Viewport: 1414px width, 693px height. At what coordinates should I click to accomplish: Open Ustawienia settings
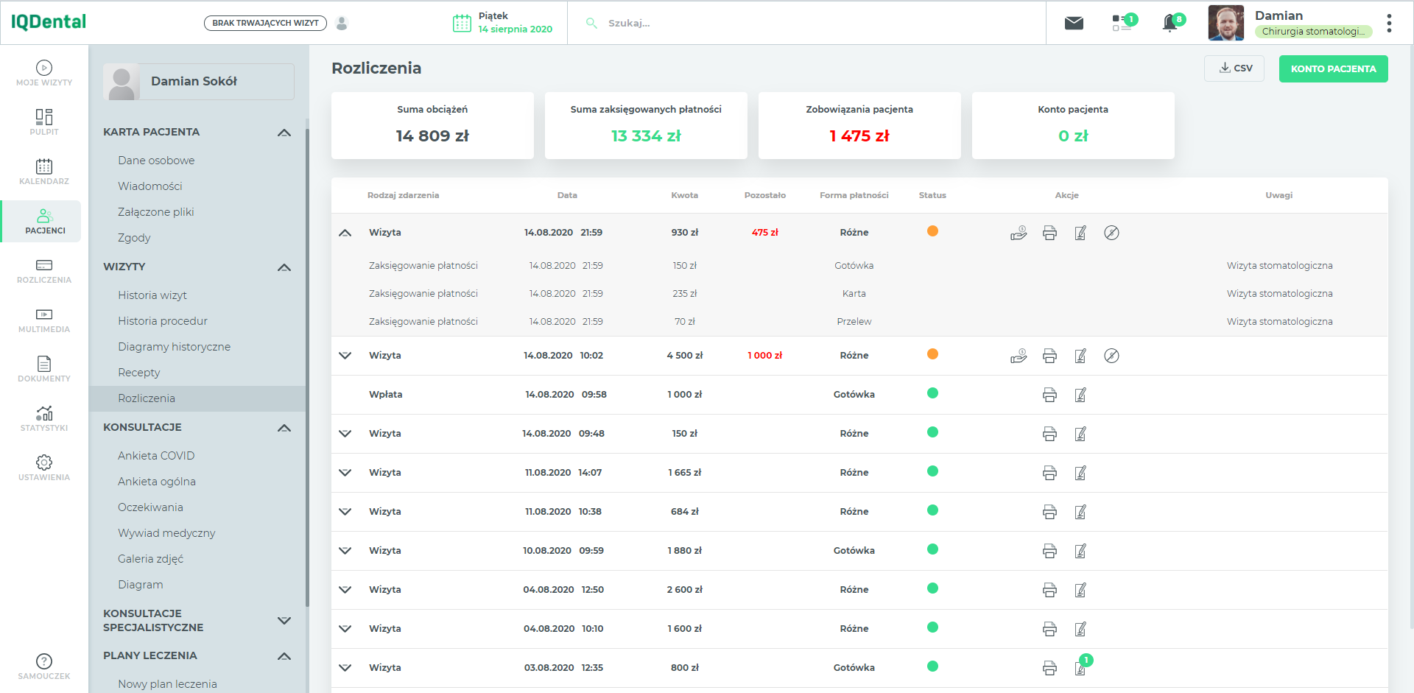click(44, 468)
